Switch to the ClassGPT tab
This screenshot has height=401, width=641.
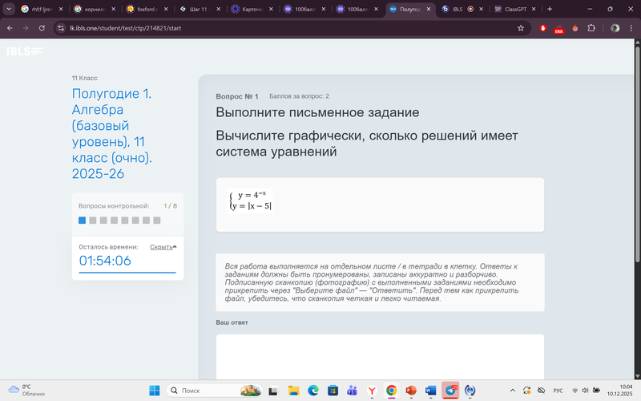tap(514, 9)
